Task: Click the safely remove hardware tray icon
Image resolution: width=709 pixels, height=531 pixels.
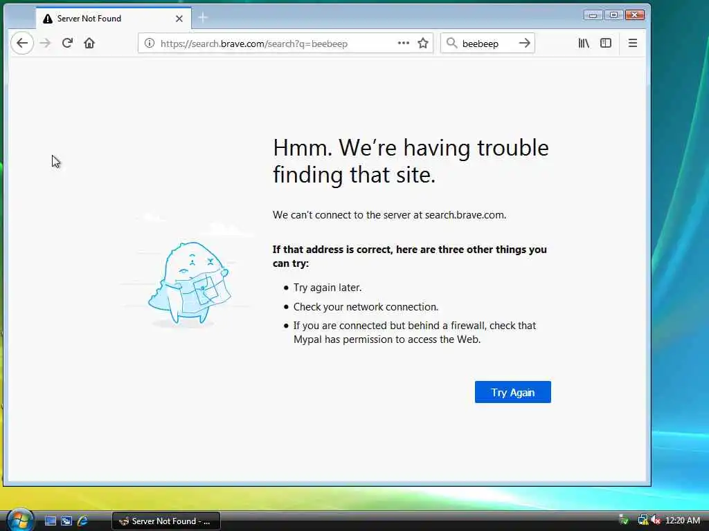Action: [x=624, y=521]
